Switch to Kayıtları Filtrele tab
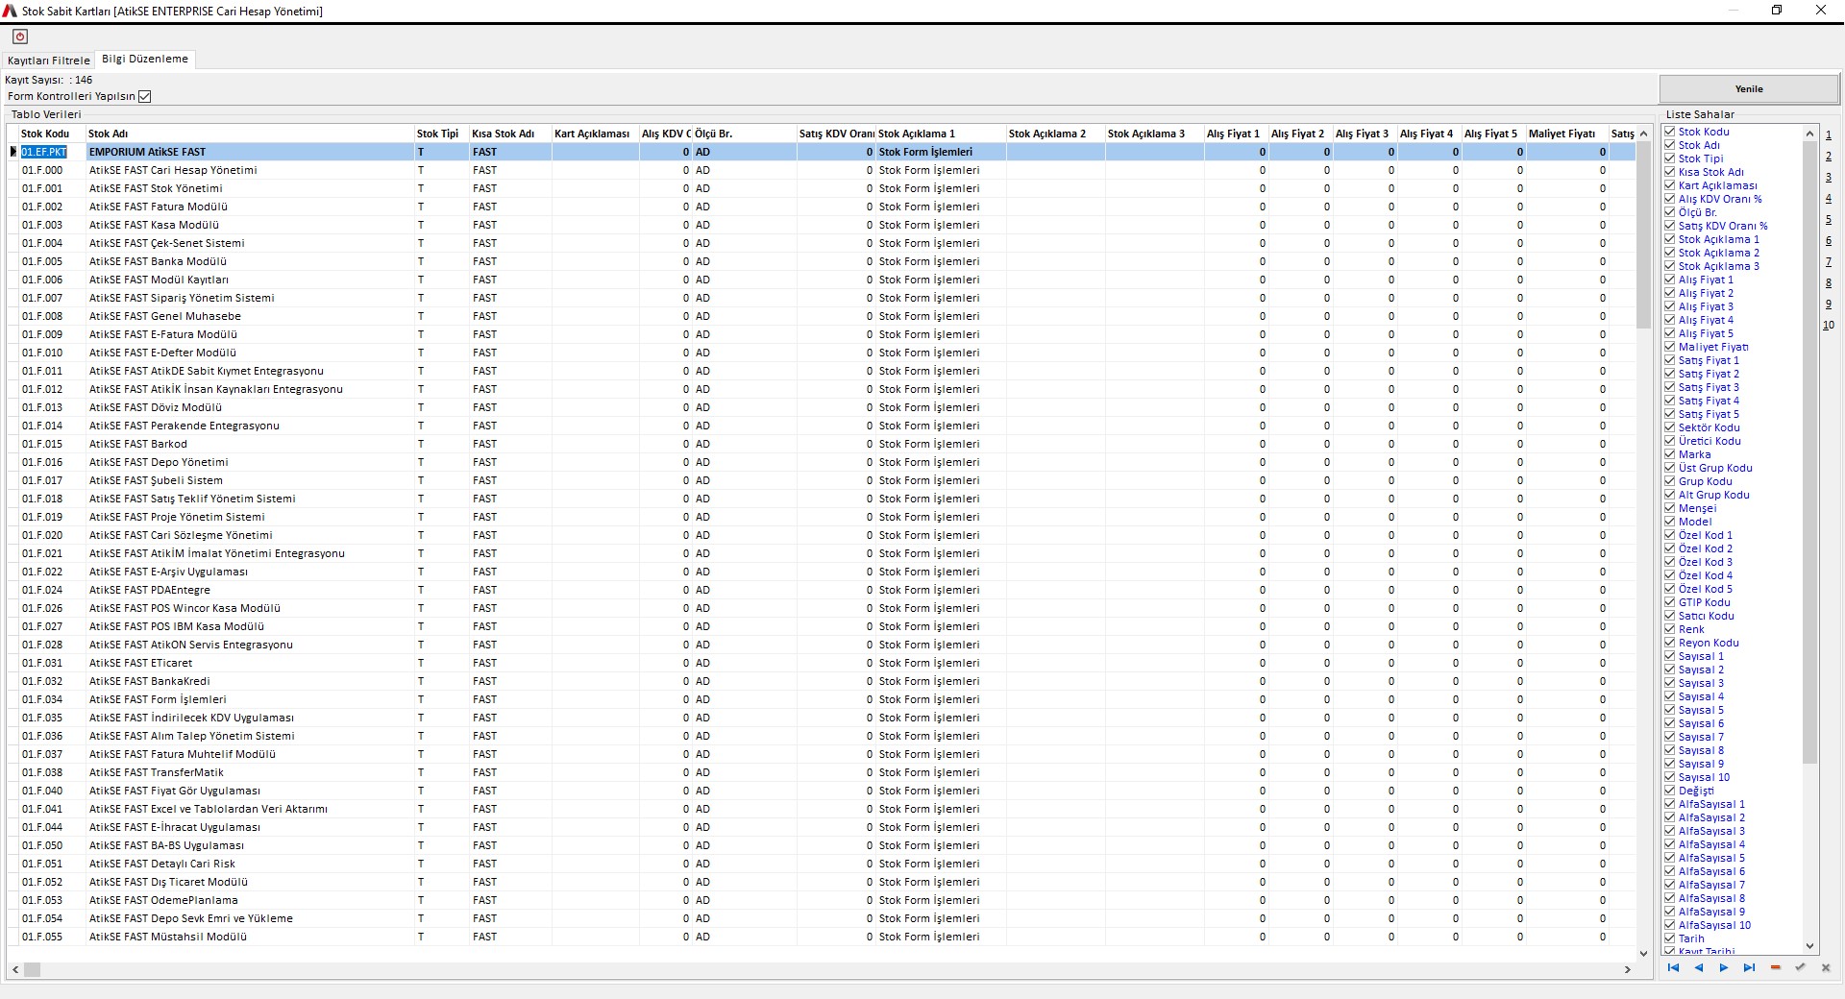This screenshot has height=999, width=1845. tap(49, 61)
